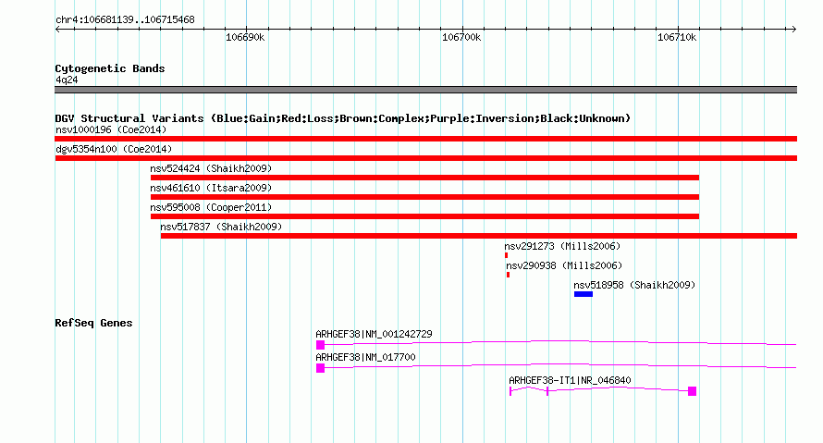Screen dimensions: 823x443
Task: Click the Cytogenetic Bands track title
Action: 110,68
